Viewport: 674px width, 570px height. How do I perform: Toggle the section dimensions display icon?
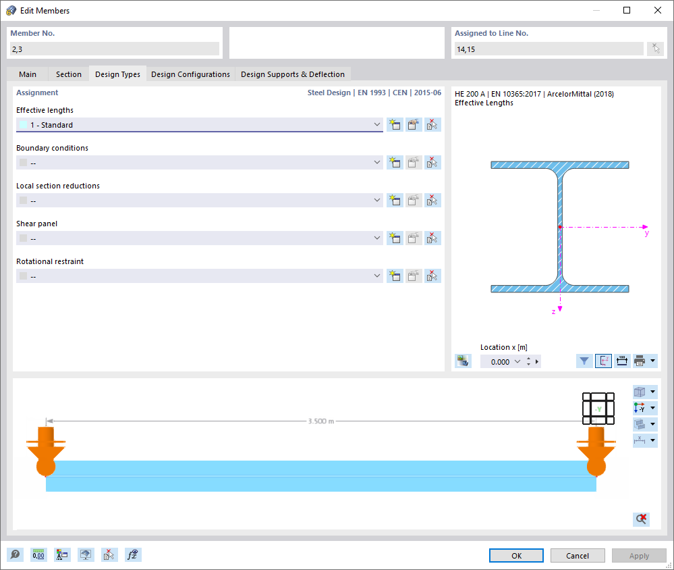(621, 361)
